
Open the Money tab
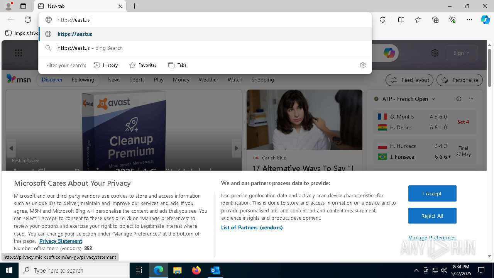[x=181, y=80]
